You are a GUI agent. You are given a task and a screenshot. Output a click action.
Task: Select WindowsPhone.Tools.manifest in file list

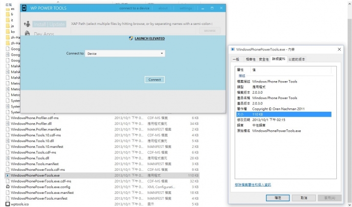pos(102,164)
